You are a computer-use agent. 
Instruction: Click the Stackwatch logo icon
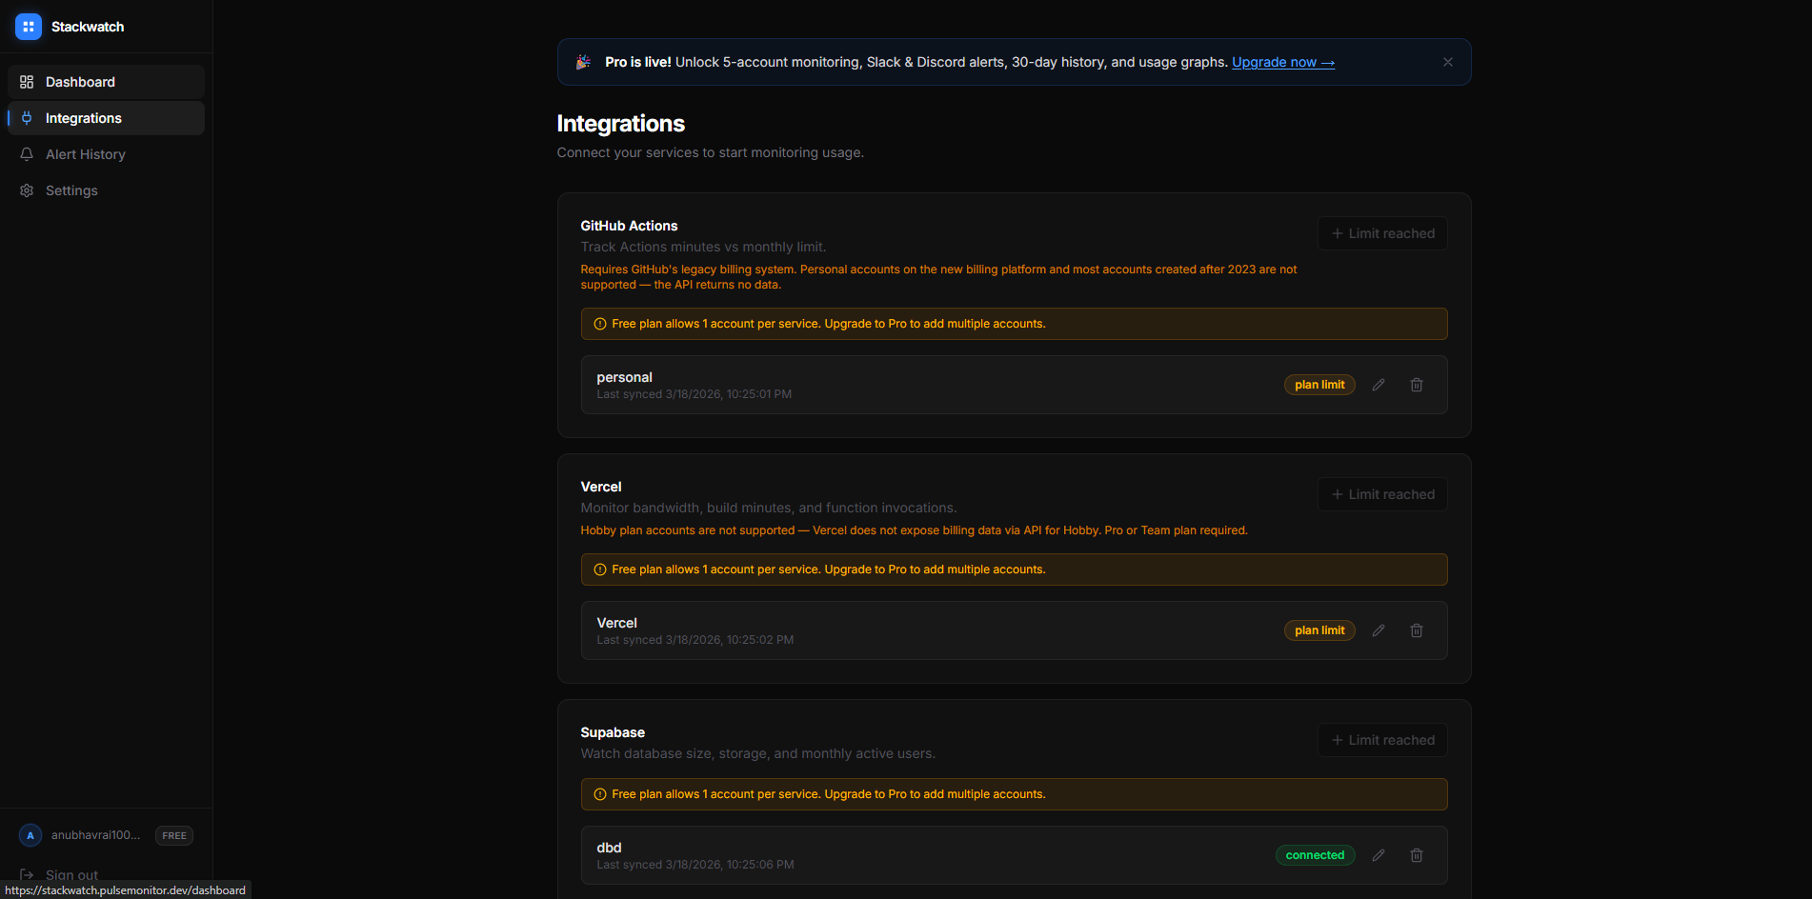pos(29,26)
